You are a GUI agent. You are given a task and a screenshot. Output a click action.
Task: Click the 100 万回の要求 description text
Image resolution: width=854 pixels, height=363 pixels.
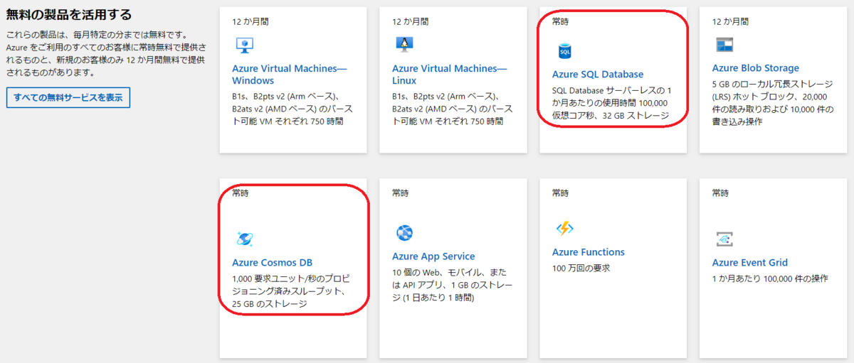click(581, 269)
